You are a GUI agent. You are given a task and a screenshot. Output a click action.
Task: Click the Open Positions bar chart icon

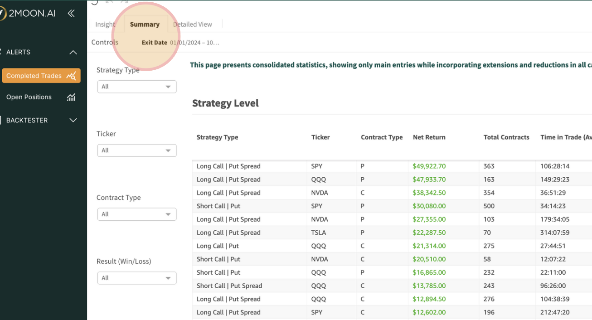[x=71, y=97]
